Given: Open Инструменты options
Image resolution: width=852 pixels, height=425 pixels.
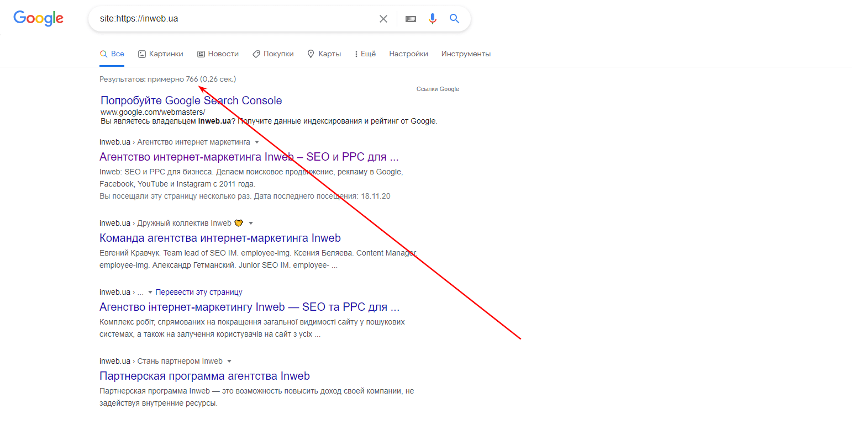Looking at the screenshot, I should click(466, 54).
